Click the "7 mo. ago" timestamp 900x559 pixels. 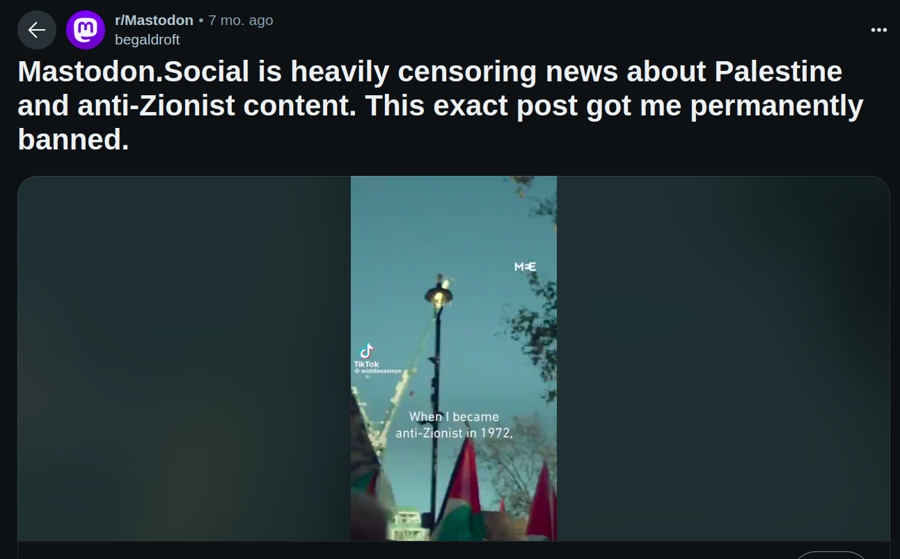[241, 20]
